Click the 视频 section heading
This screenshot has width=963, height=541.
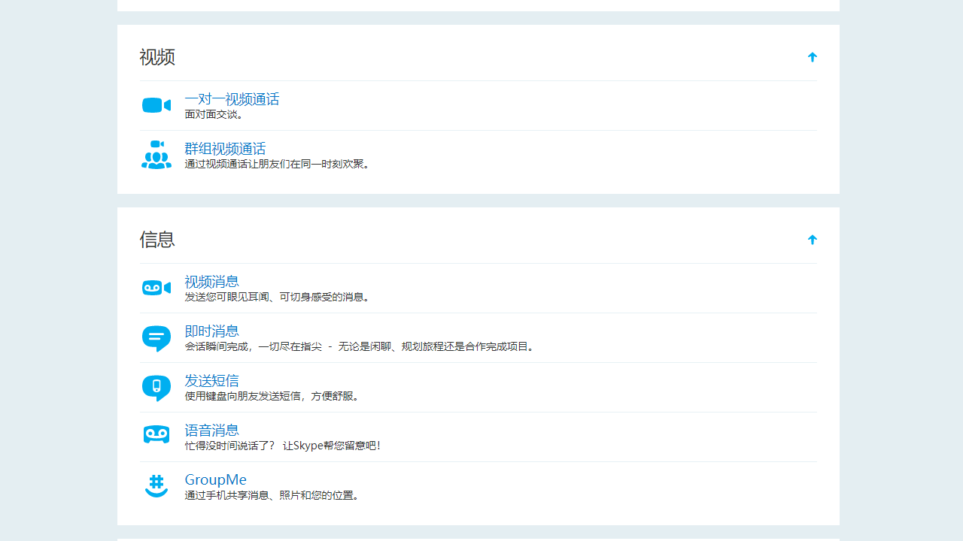click(x=157, y=56)
